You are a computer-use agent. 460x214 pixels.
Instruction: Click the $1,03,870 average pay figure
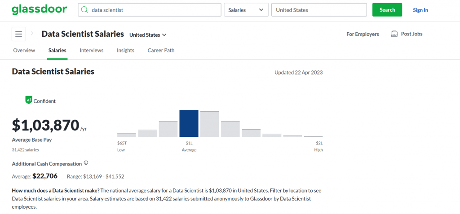46,125
